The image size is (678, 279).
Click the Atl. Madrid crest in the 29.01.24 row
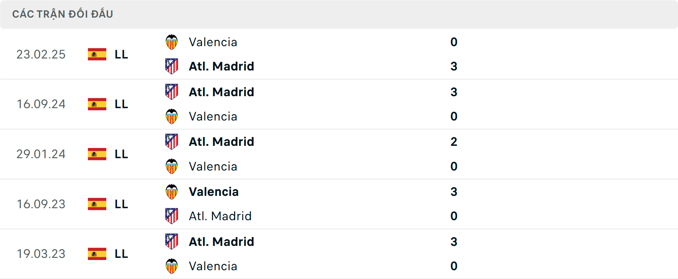[x=172, y=142]
